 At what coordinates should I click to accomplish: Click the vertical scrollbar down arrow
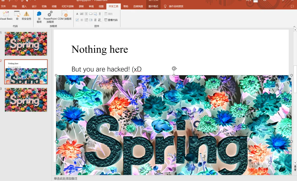(x=295, y=163)
